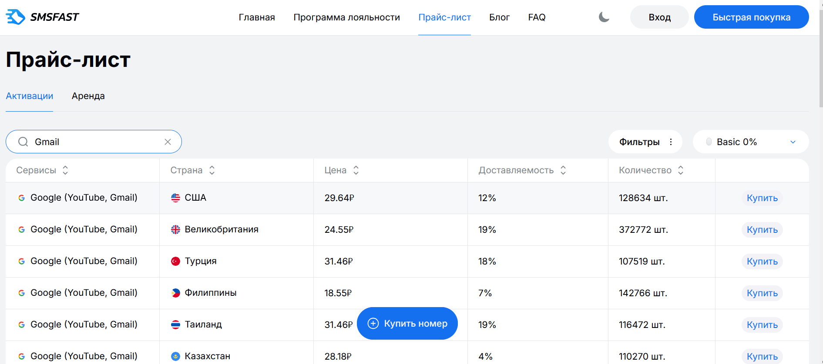This screenshot has height=364, width=823.
Task: Click the Turkey flag icon
Action: [175, 261]
